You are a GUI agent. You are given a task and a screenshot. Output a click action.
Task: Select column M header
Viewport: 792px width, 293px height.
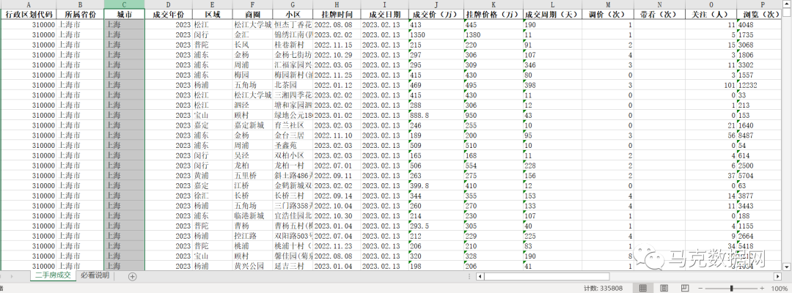coord(608,4)
